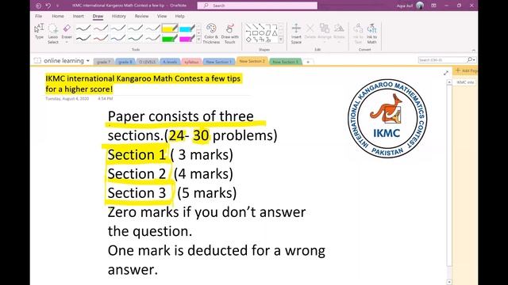Open the Eraser options dropdown arrow
This screenshot has width=508, height=285.
click(x=67, y=42)
